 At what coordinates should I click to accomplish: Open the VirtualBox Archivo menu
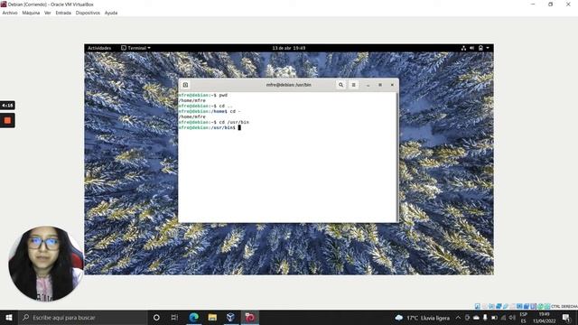[x=10, y=13]
